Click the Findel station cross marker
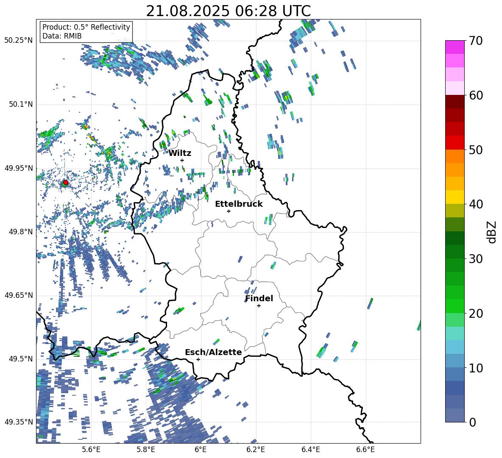Screen dimensions: 502x458 tap(259, 306)
